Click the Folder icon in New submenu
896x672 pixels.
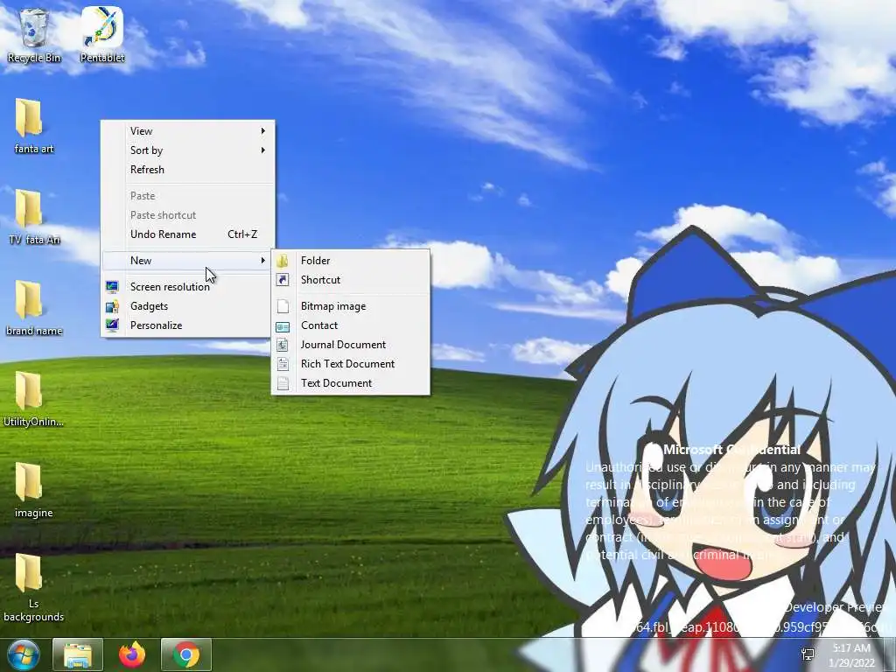click(283, 261)
